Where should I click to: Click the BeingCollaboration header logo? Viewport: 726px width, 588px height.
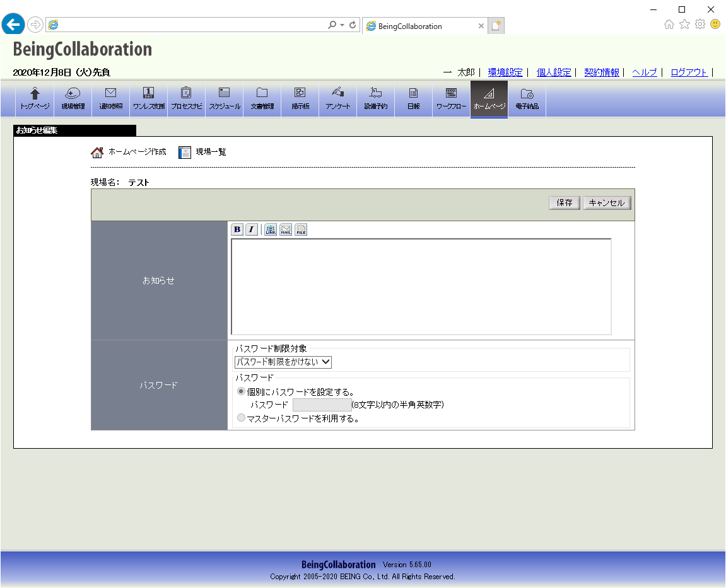[83, 49]
